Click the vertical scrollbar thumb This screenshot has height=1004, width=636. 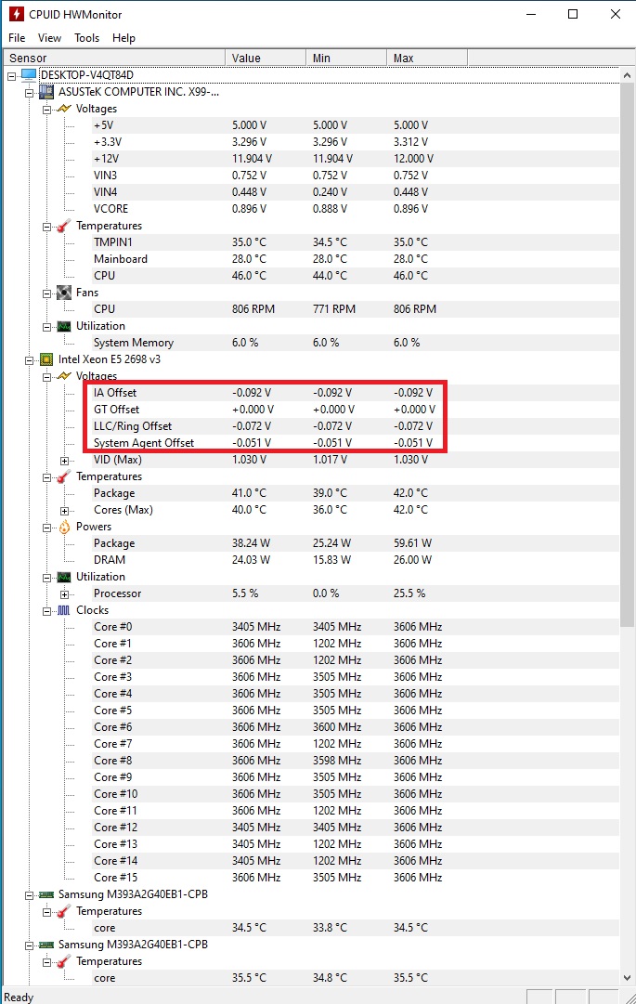(x=627, y=356)
